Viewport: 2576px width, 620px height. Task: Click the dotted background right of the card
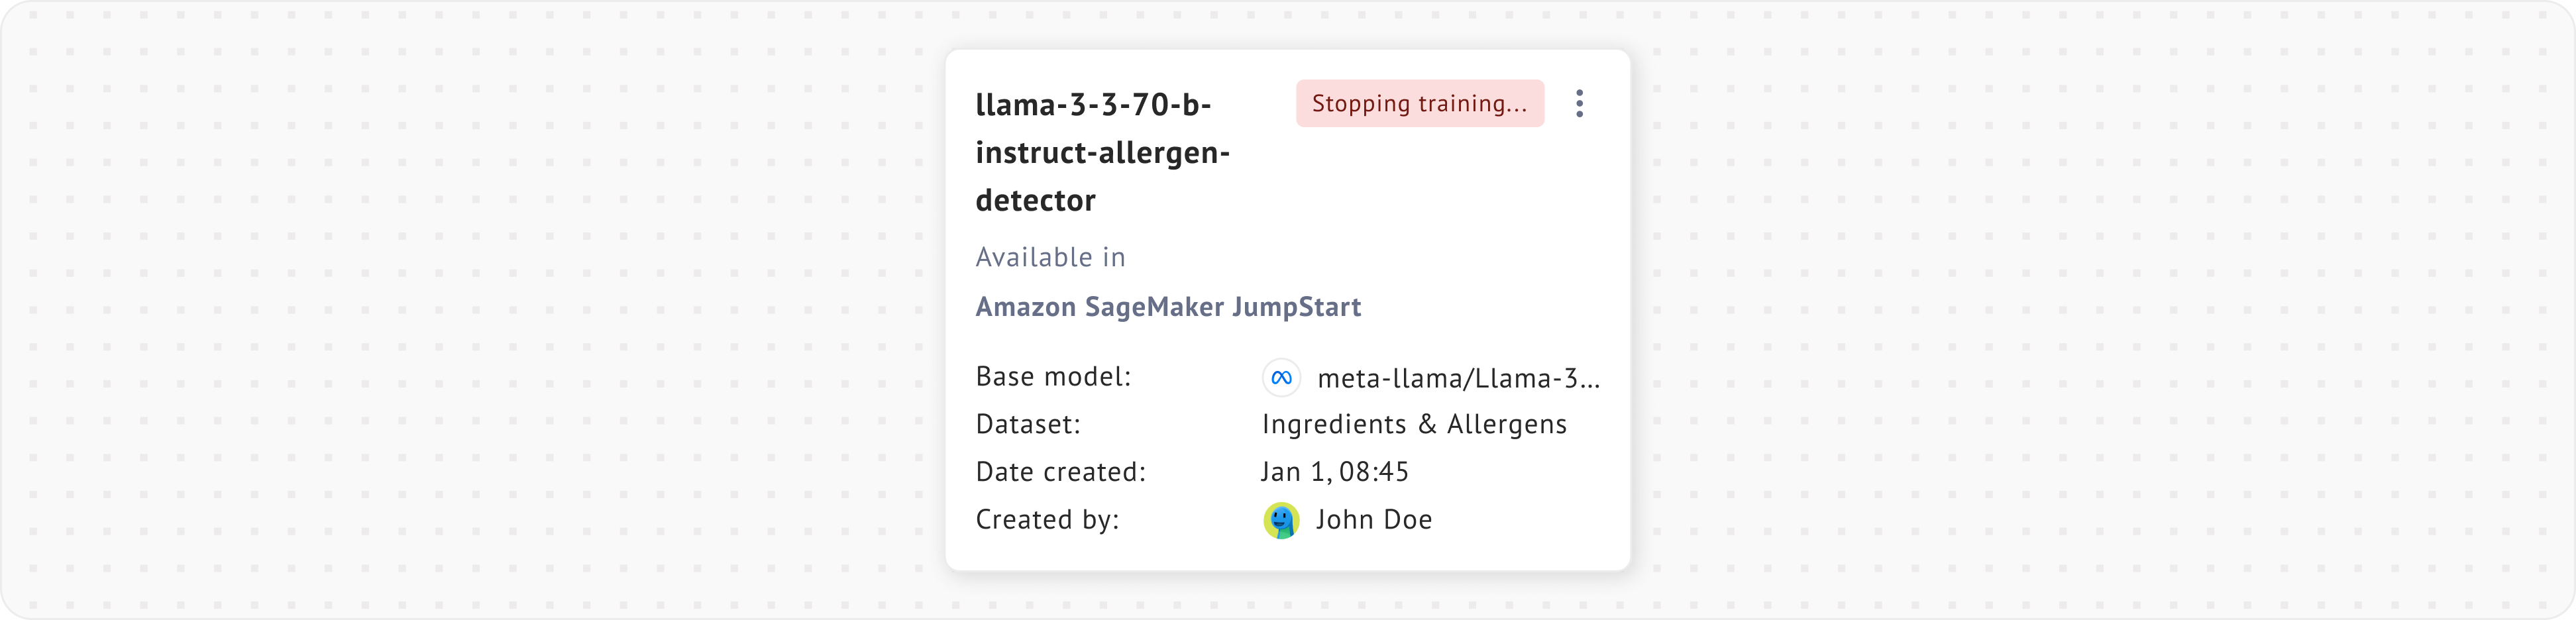[x=2100, y=310]
